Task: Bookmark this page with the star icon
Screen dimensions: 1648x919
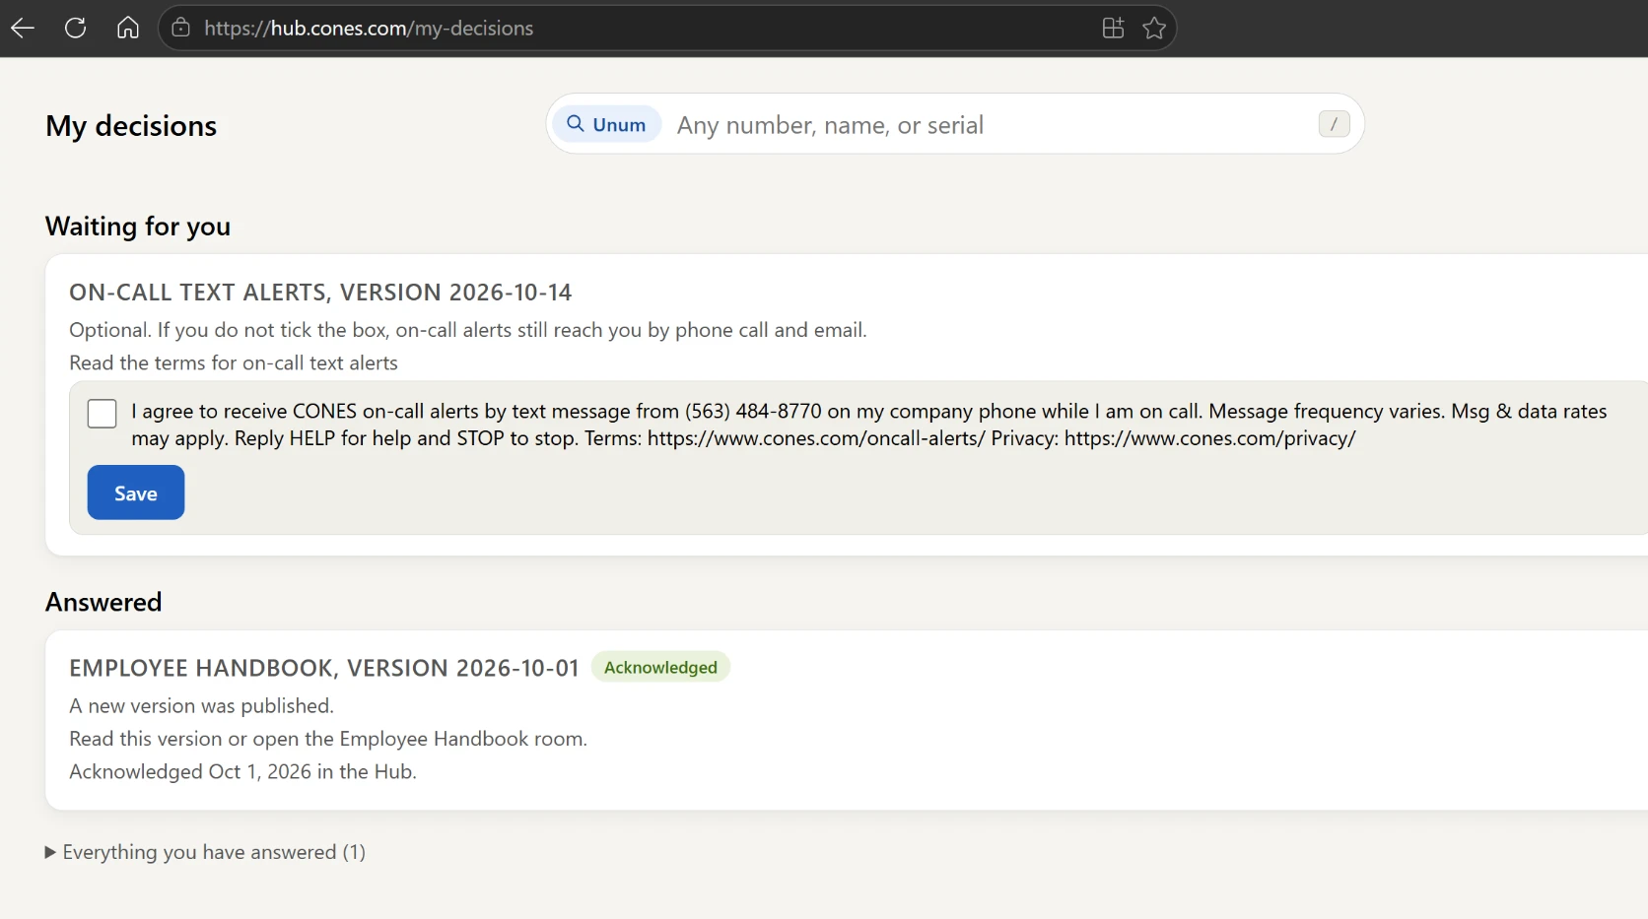Action: [x=1154, y=28]
